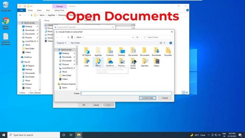This screenshot has width=245, height=138.
Task: Select the Links folder icon
Action: point(87,62)
